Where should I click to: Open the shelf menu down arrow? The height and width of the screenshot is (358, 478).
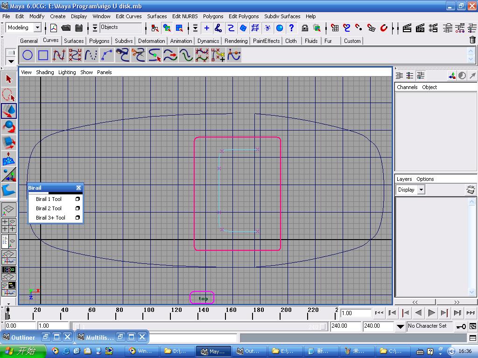(11, 61)
